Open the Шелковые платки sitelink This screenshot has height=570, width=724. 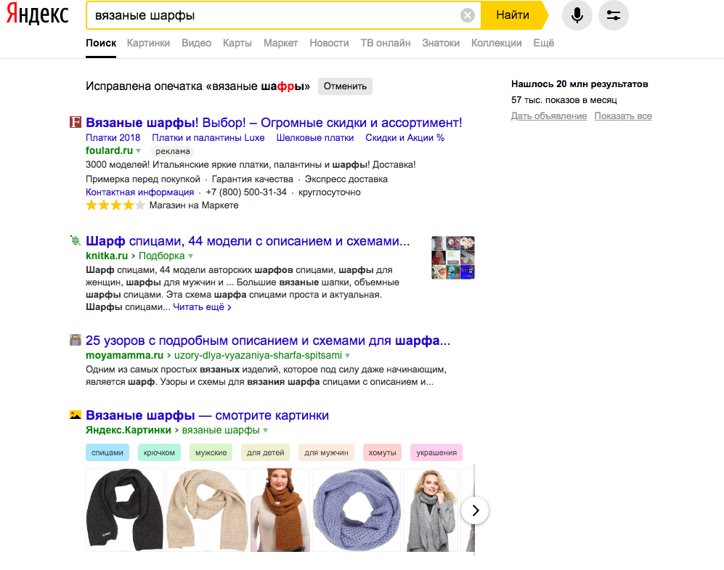[315, 137]
